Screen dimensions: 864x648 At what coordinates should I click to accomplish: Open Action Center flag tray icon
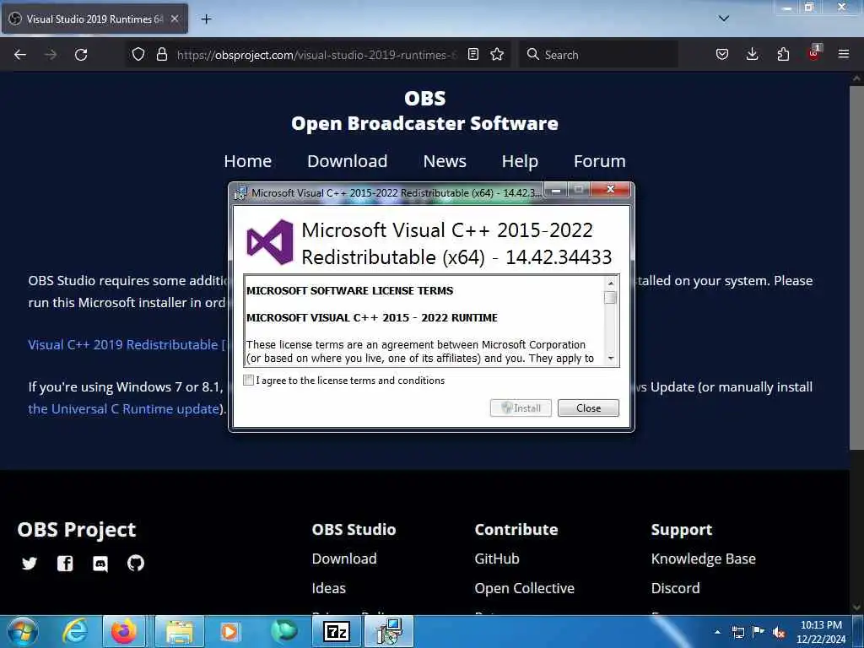[759, 632]
